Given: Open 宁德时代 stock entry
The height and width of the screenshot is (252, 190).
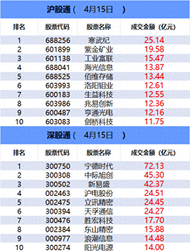Looking at the screenshot, I should [x=99, y=166].
